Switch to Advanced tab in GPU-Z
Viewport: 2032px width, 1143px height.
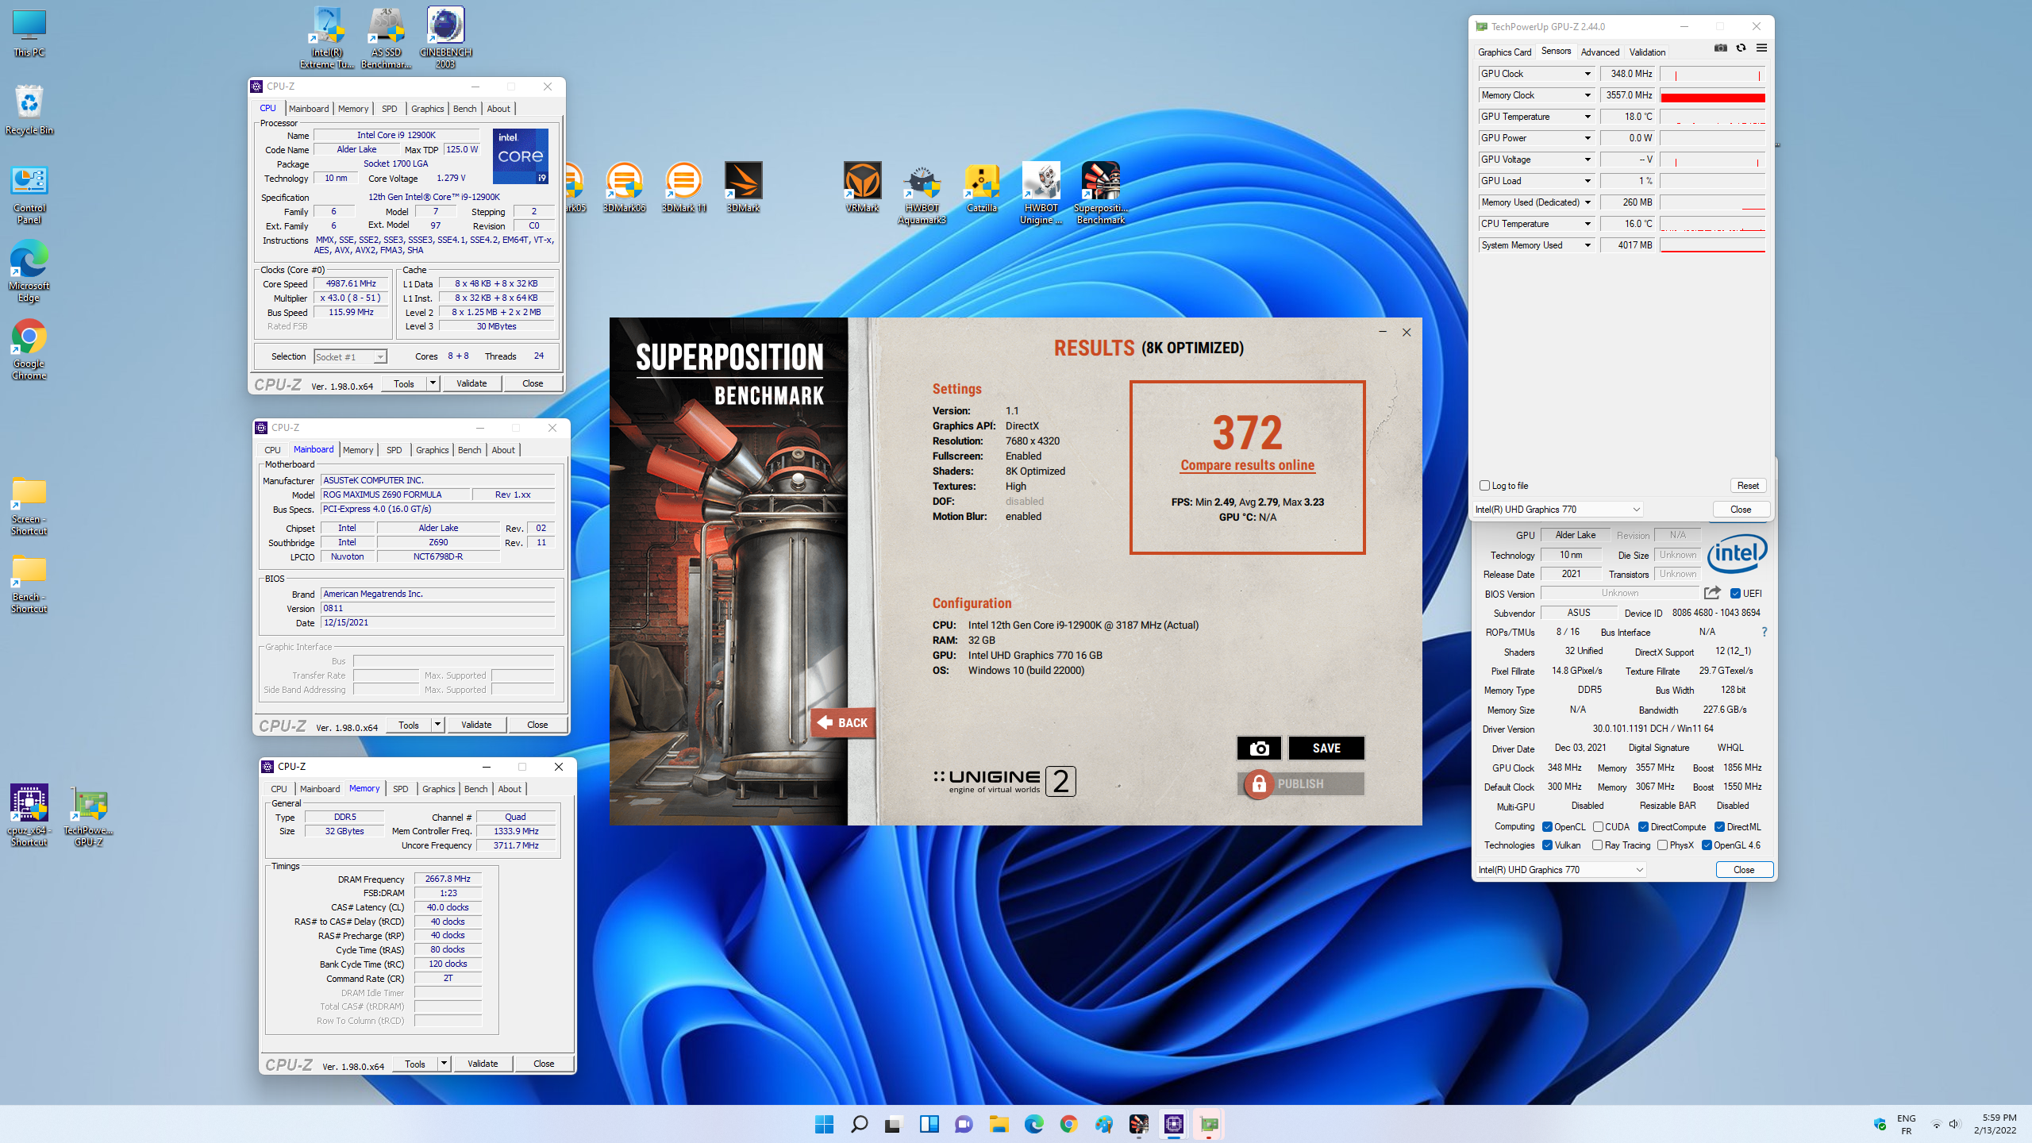(x=1599, y=52)
